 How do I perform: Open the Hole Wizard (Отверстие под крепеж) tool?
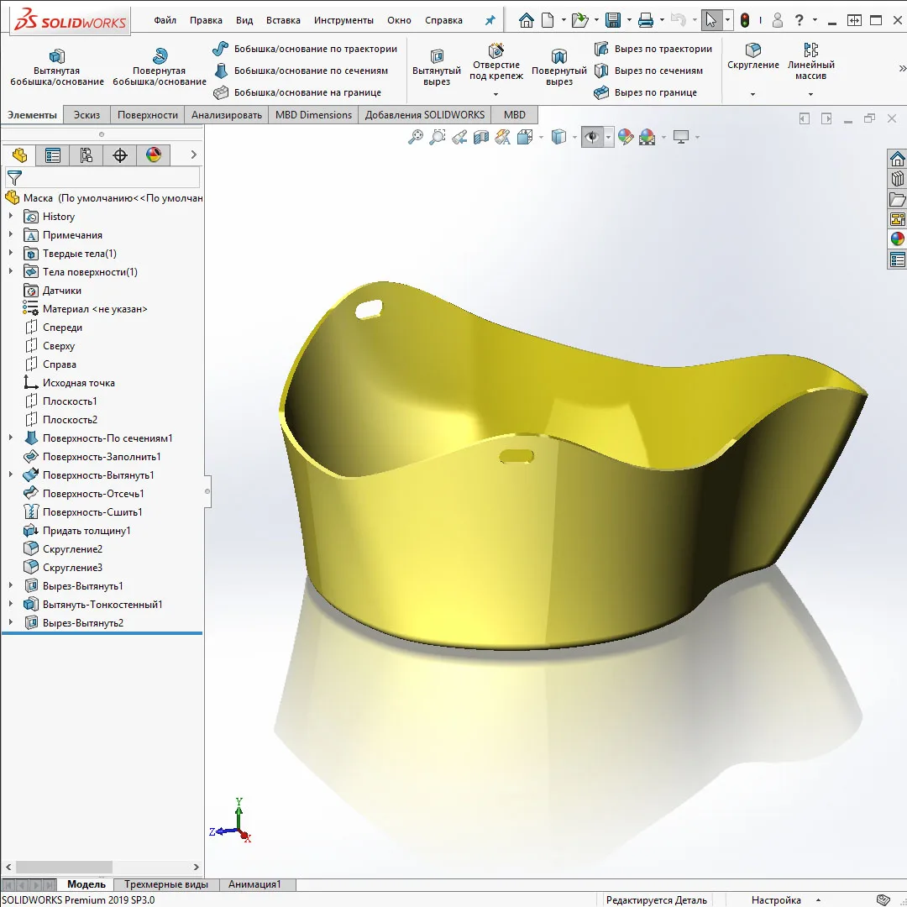[x=496, y=51]
